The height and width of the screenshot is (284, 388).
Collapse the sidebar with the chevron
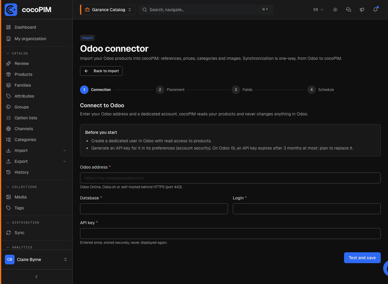pyautogui.click(x=36, y=277)
